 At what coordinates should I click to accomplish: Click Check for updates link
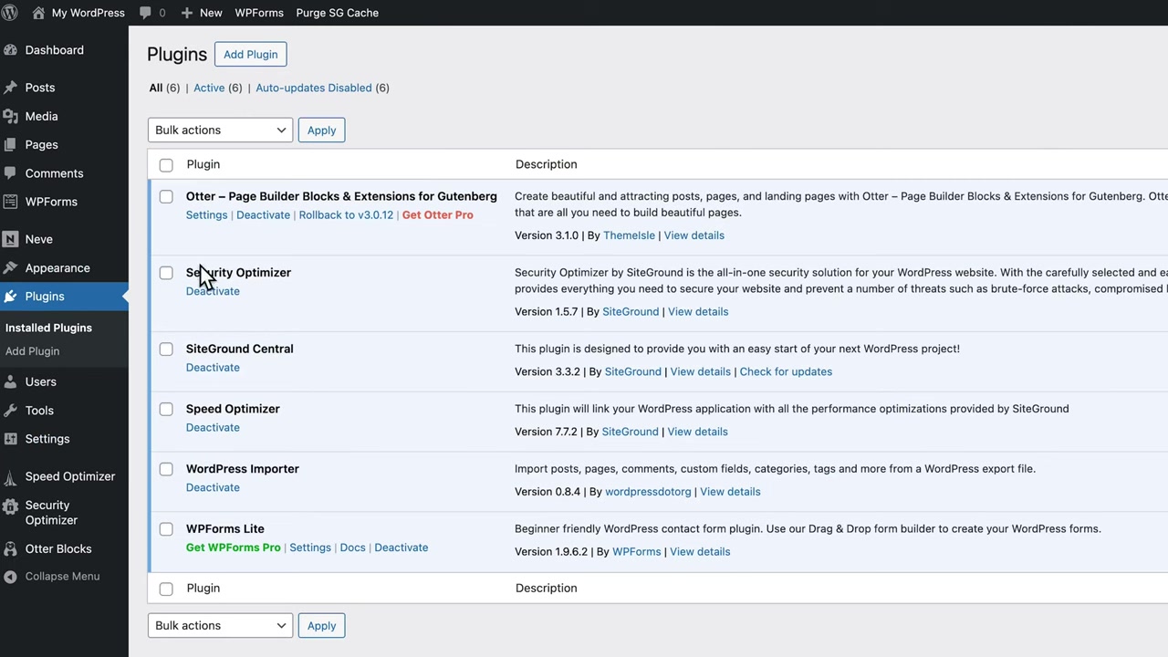[786, 371]
